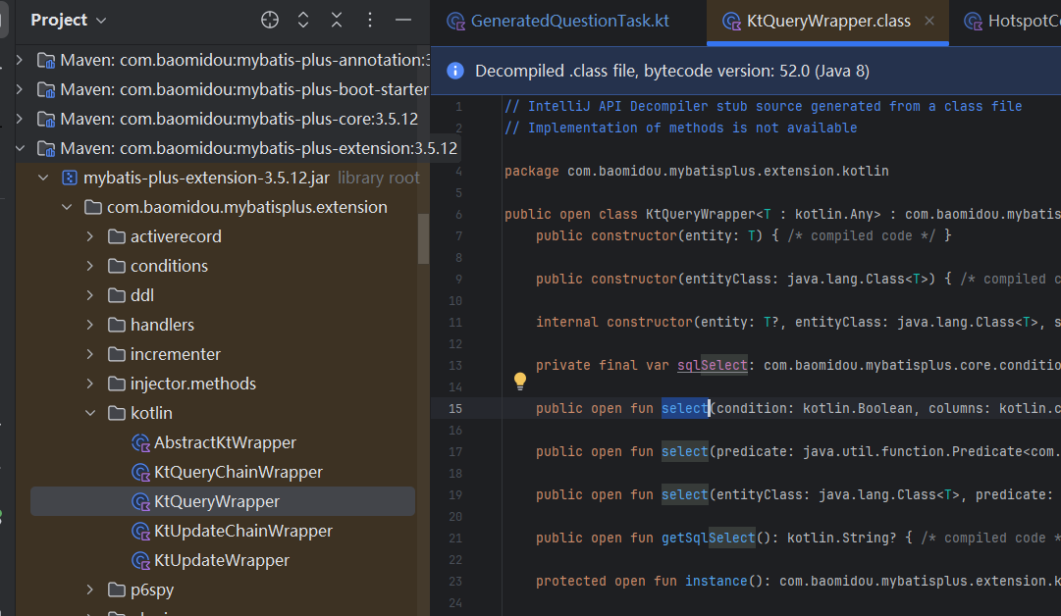Click the getSqlSelect function name
This screenshot has width=1061, height=616.
tap(709, 539)
